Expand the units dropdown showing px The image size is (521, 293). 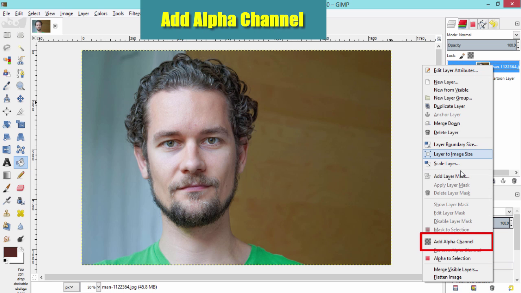[72, 287]
